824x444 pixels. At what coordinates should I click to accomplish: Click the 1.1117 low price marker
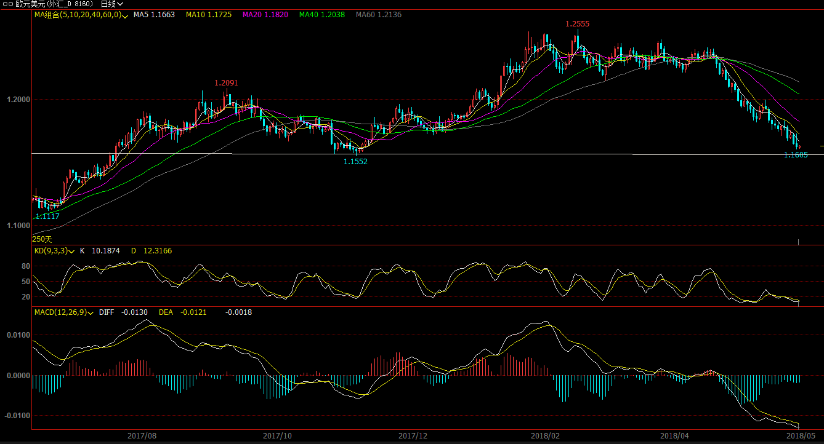(47, 216)
